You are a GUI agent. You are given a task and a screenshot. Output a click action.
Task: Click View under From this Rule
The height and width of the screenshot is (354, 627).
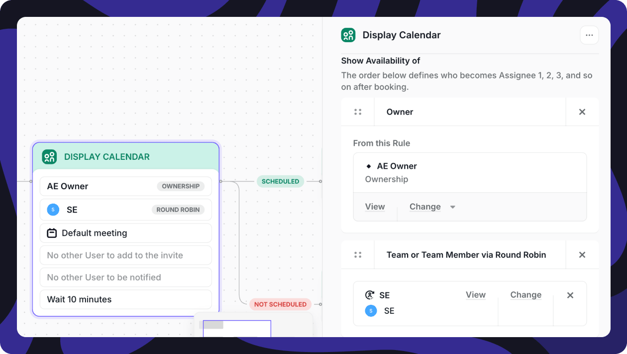point(375,207)
